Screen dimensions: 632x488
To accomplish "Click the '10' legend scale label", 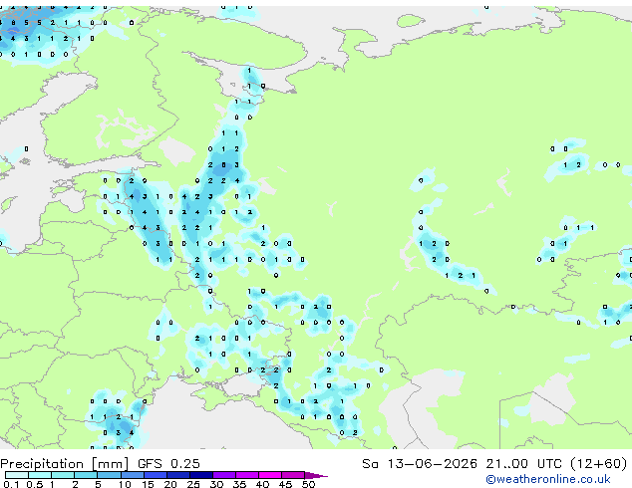I will (x=125, y=484).
